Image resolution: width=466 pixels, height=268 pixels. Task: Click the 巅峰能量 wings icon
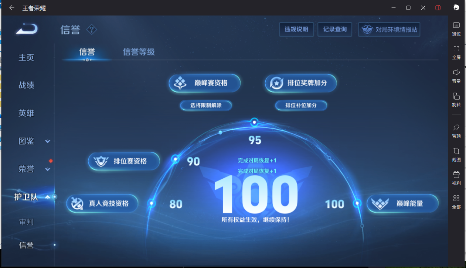[380, 203]
